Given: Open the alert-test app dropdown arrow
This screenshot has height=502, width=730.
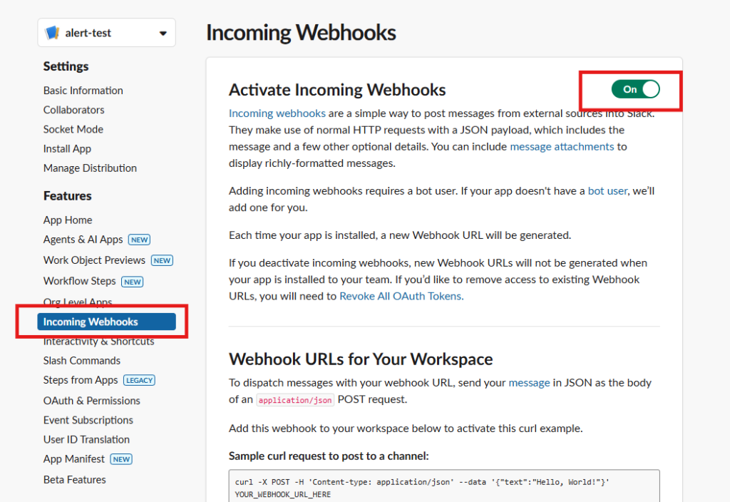Looking at the screenshot, I should (163, 33).
